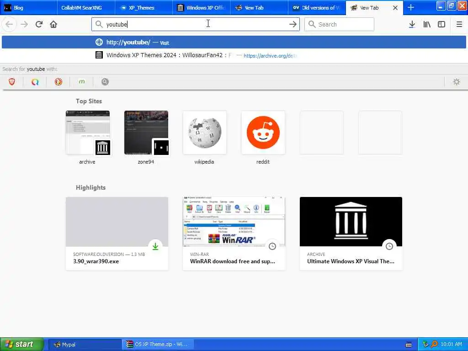Open search settings gear icon

coord(457,82)
